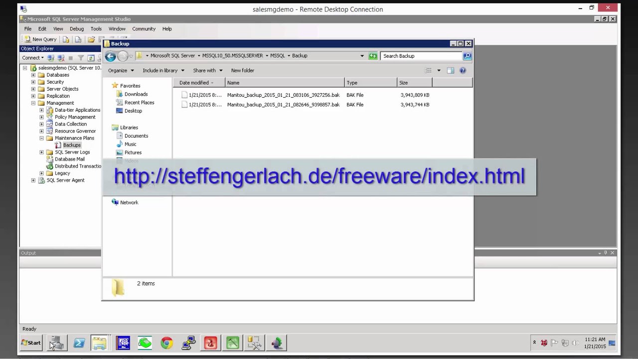638x359 pixels.
Task: Open the address bar history dropdown
Action: tap(362, 56)
